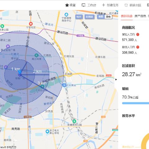Click the "70.3%已婚" text
149x149 pixels.
click(130, 97)
